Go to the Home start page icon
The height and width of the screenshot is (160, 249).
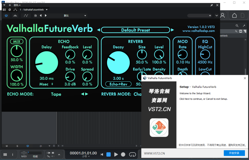(x=234, y=16)
